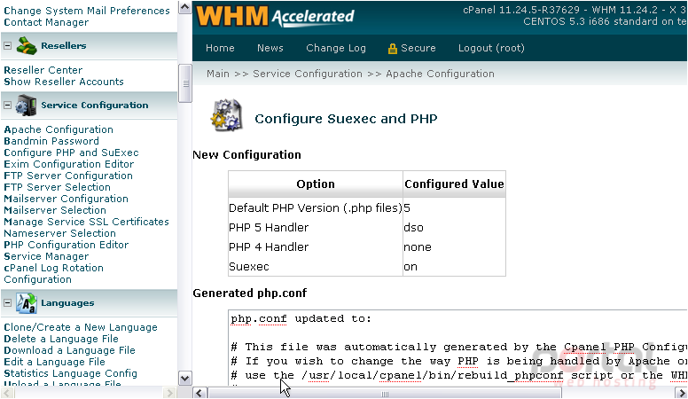
Task: Click the 'dso' handler value
Action: point(413,227)
